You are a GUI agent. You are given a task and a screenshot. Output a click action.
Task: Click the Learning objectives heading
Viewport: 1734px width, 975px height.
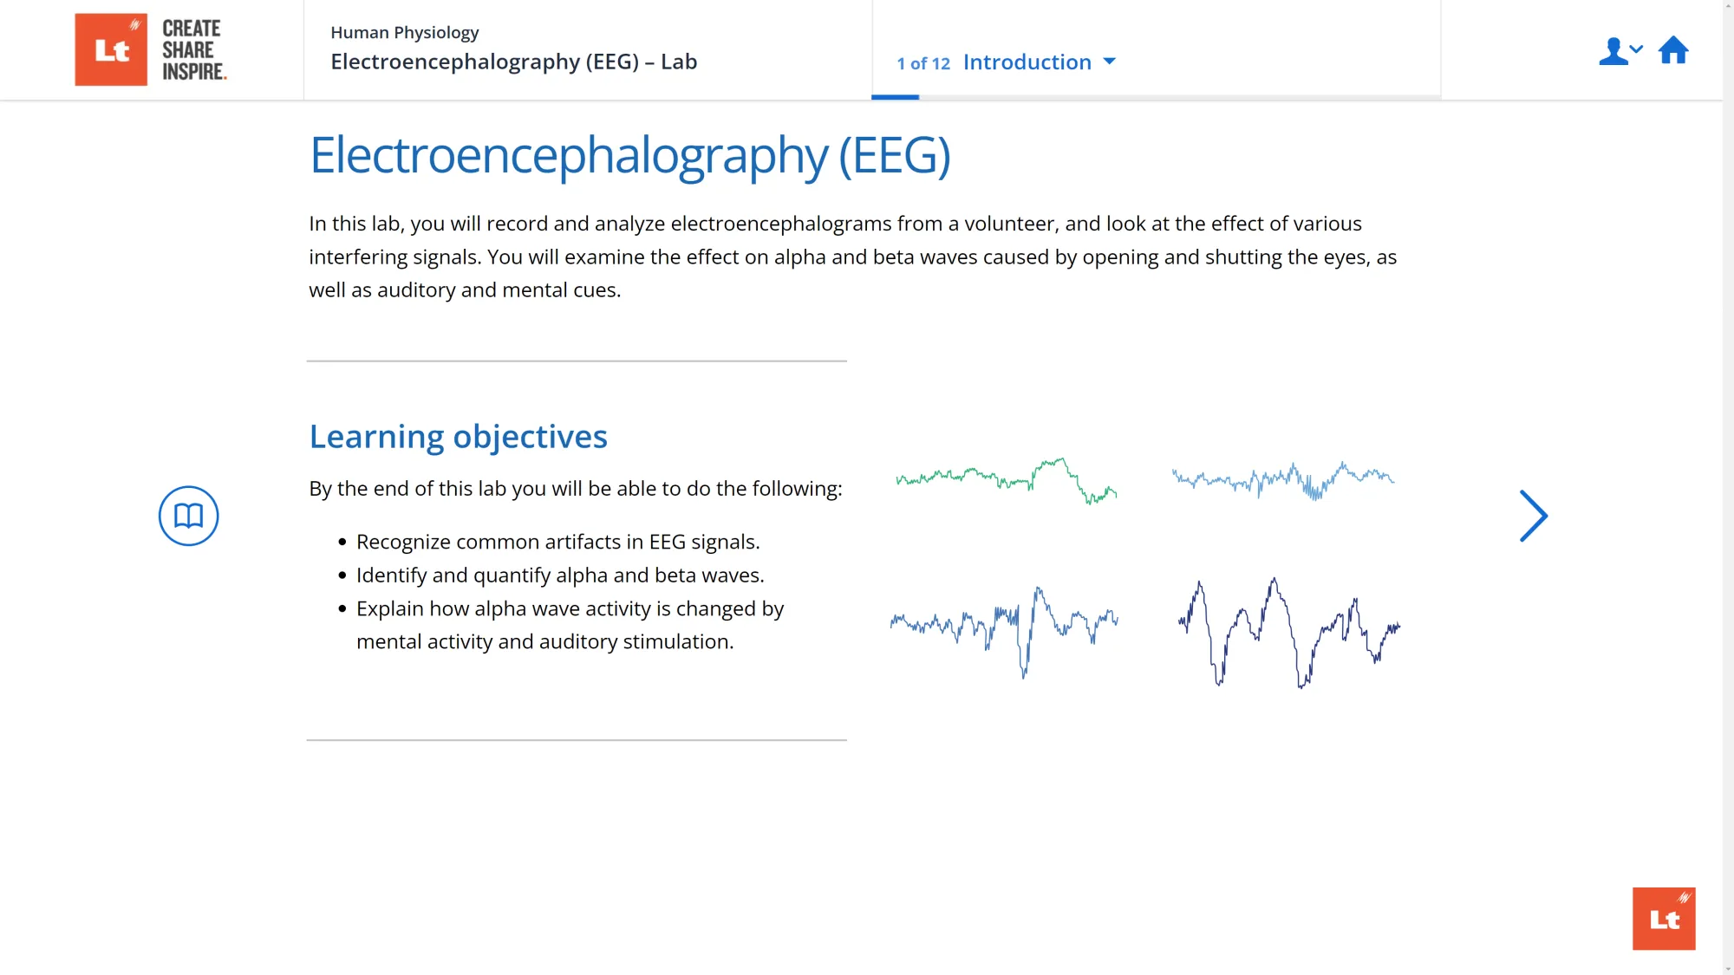coord(458,436)
